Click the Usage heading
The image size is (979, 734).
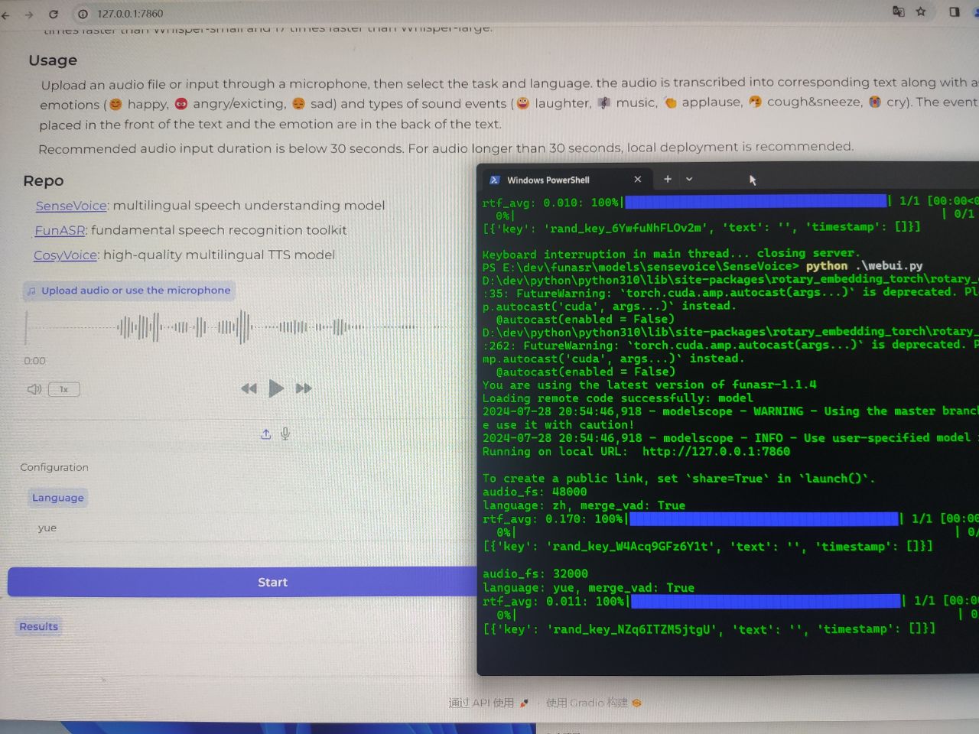click(53, 60)
